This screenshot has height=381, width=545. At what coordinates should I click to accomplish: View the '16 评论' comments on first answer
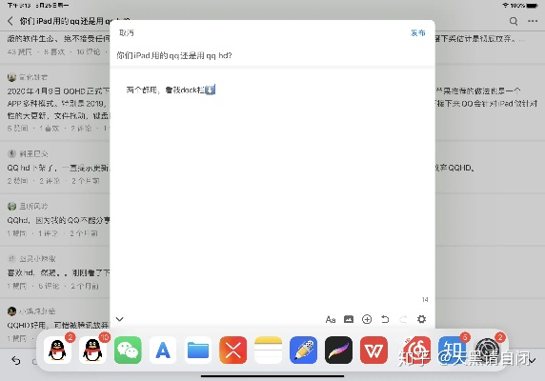(89, 51)
